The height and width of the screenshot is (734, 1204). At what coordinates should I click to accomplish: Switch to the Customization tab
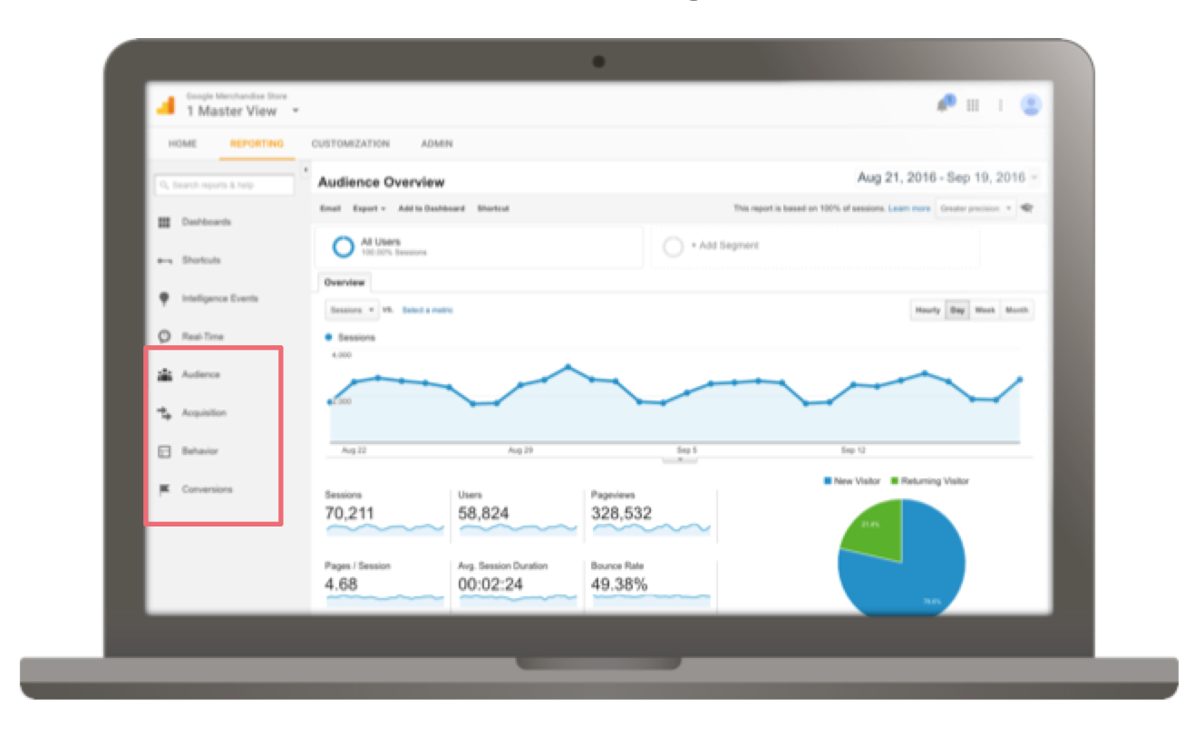[350, 144]
